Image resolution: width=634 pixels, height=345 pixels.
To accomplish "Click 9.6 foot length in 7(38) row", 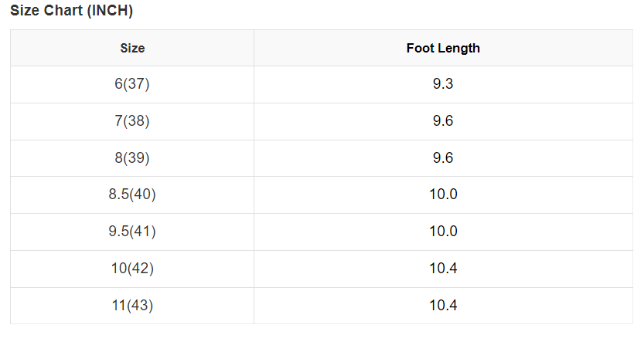I will point(443,121).
